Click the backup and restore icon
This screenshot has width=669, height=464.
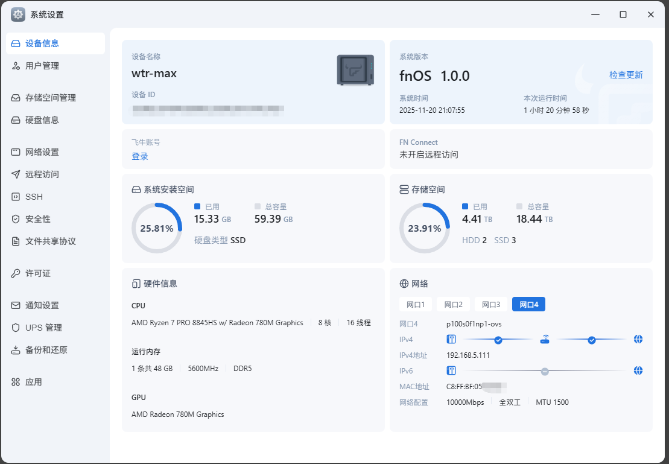pos(16,350)
